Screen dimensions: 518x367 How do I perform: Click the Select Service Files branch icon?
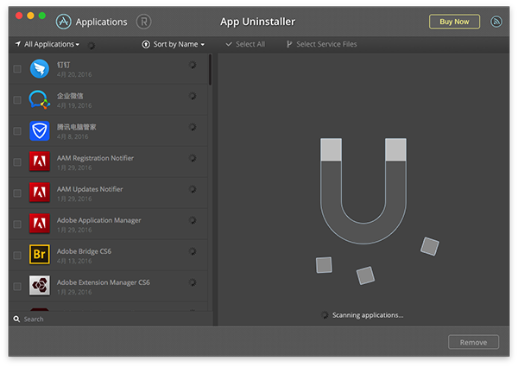(x=289, y=44)
